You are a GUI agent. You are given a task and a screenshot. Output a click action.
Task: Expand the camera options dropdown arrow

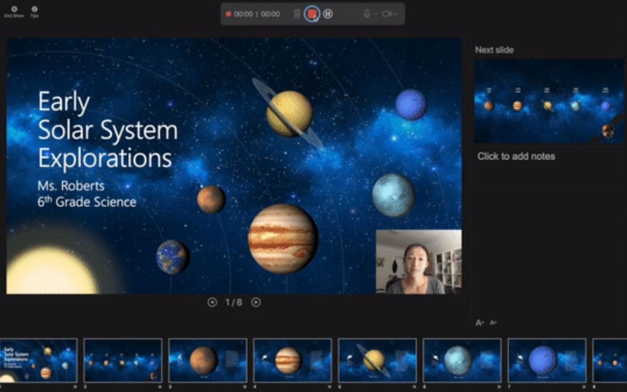point(395,14)
